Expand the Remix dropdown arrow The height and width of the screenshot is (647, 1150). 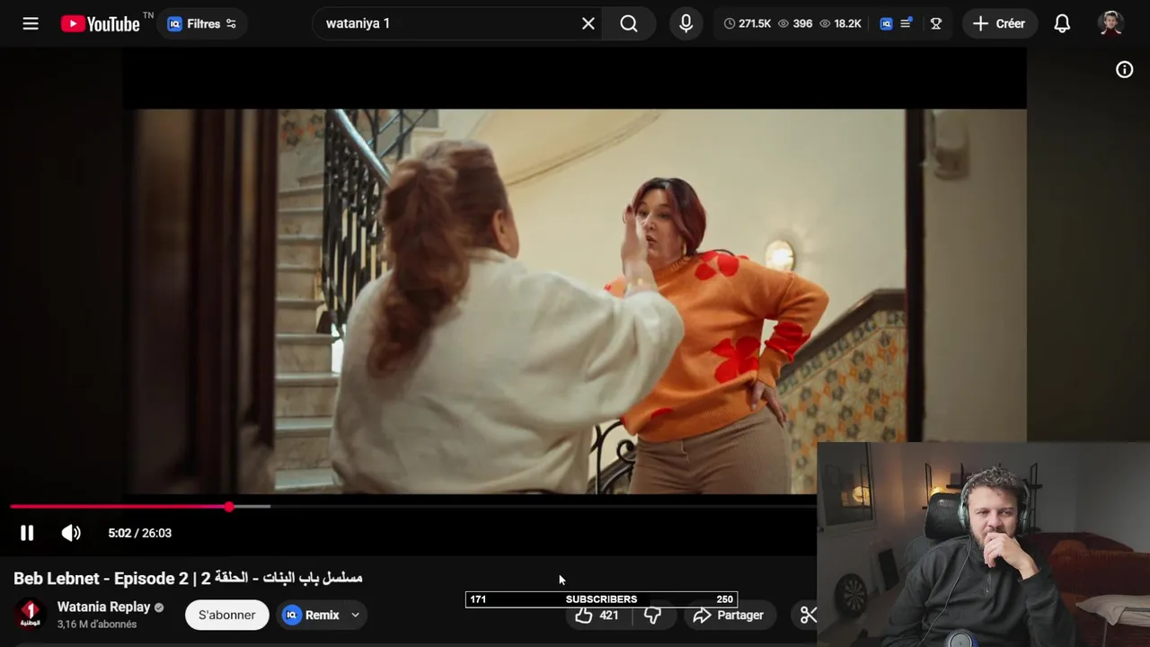click(355, 615)
